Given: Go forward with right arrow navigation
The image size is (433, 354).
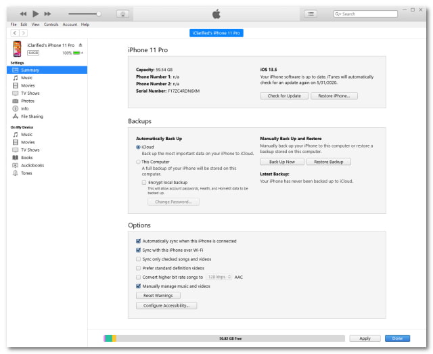Looking at the screenshot, I should coord(24,33).
